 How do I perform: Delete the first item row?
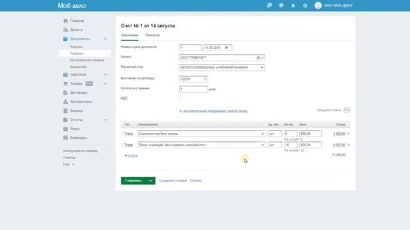348,134
